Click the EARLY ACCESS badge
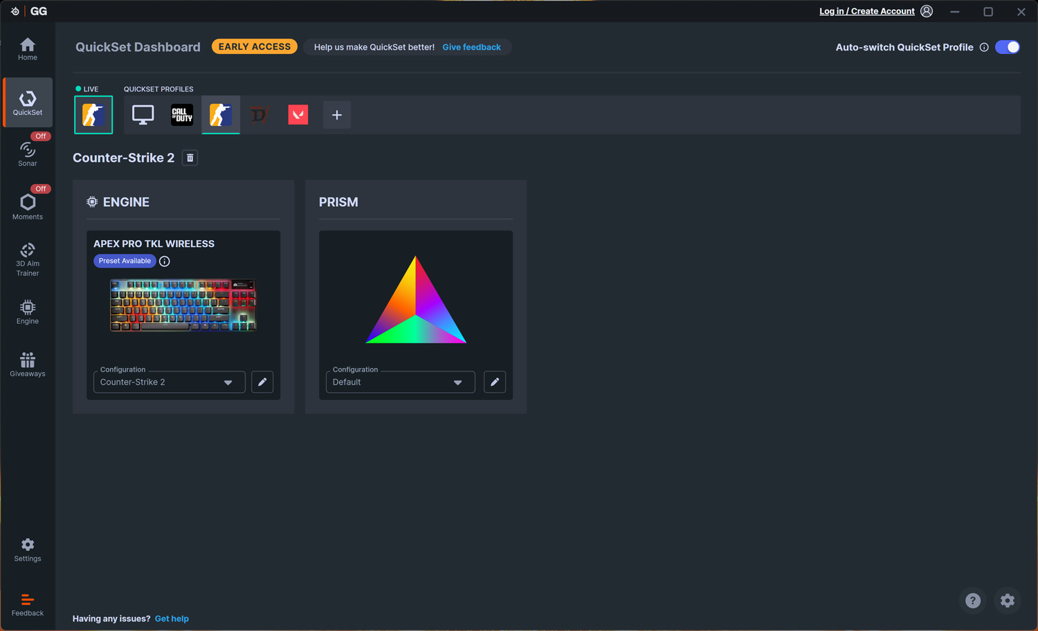 (255, 46)
